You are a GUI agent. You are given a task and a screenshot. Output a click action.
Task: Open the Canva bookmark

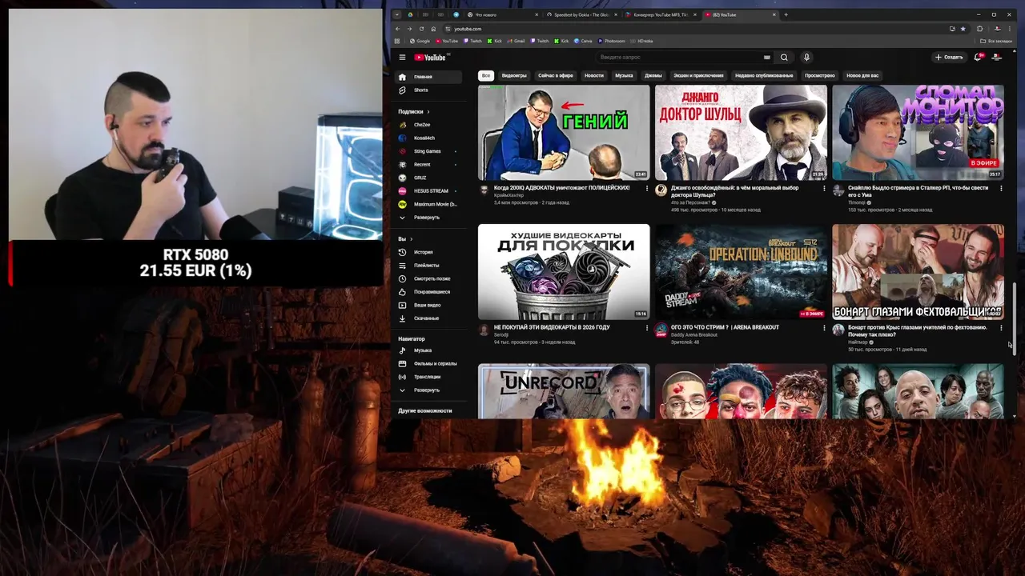[584, 41]
